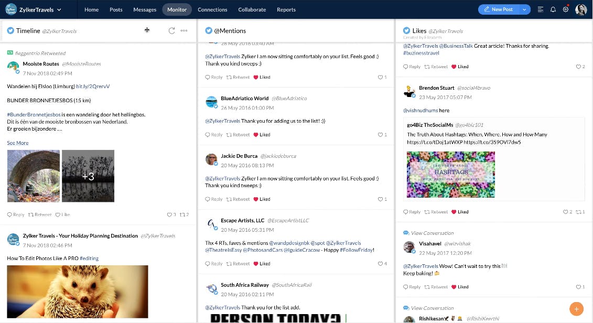The width and height of the screenshot is (593, 323).
Task: Open the ZylkerTravels brand dropdown
Action: tap(40, 10)
